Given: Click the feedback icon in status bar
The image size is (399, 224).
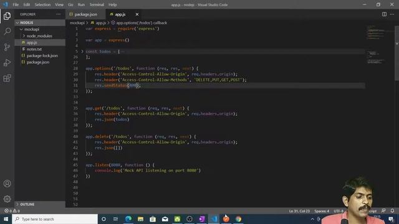Looking at the screenshot, I should coord(383,211).
